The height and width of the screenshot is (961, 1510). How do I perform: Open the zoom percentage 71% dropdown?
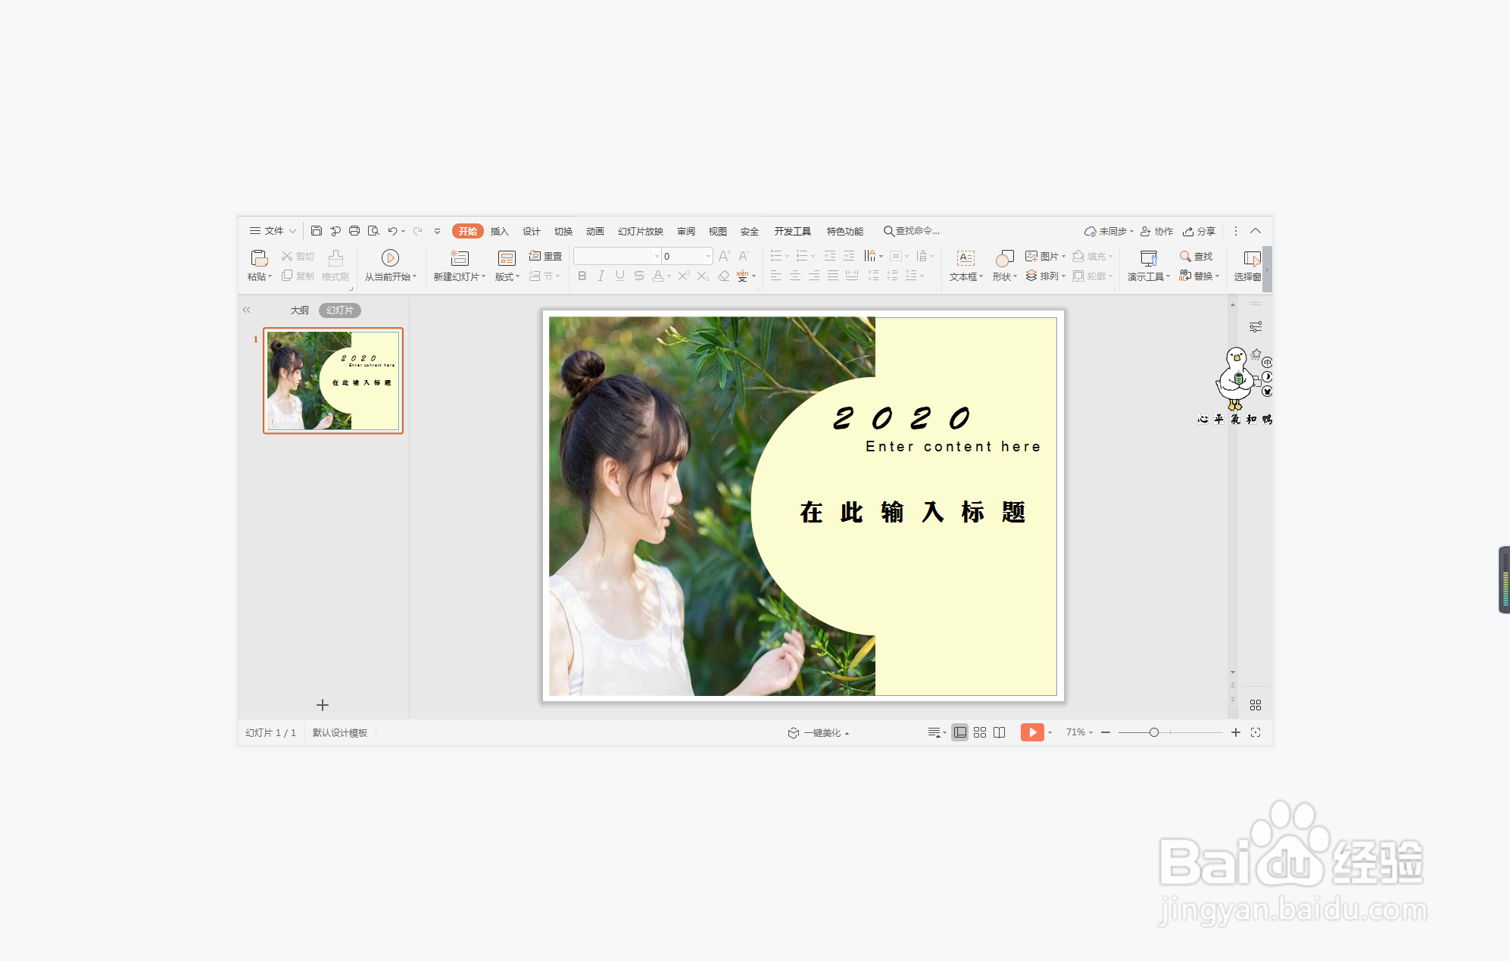tap(1079, 732)
